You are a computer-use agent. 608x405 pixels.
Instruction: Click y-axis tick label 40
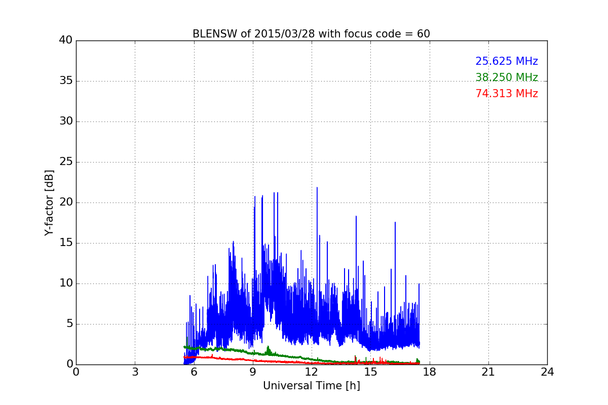tap(66, 40)
